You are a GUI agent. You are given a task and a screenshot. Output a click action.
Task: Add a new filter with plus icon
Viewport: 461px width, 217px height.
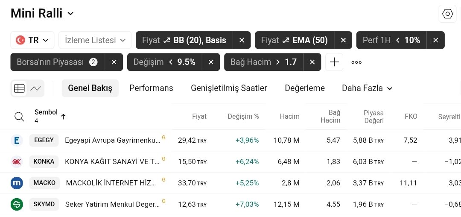334,62
